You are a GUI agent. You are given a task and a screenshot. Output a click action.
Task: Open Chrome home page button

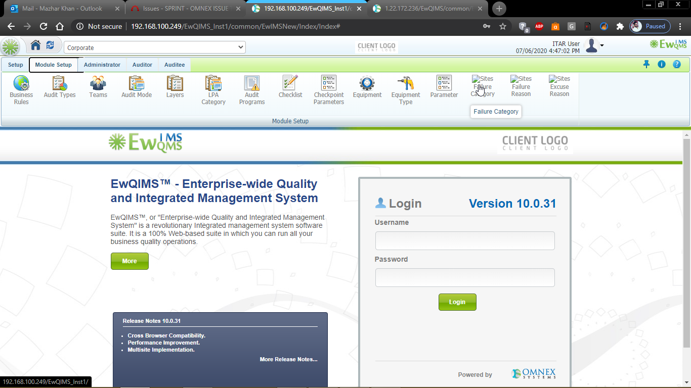click(x=60, y=26)
